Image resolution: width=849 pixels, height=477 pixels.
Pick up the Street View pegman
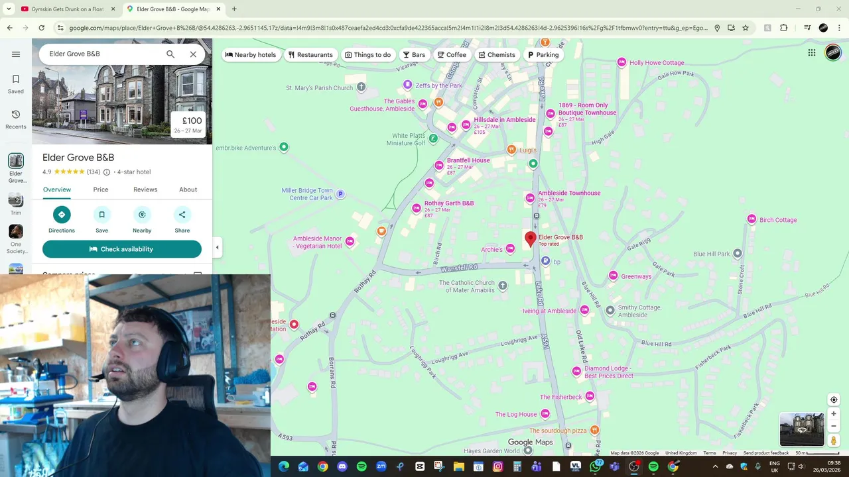coord(834,441)
